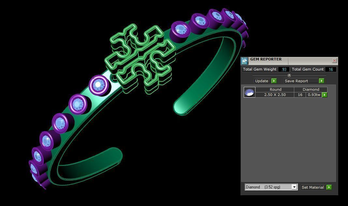
Task: Open the Diamond (3.52 spg) material dropdown
Action: point(295,187)
